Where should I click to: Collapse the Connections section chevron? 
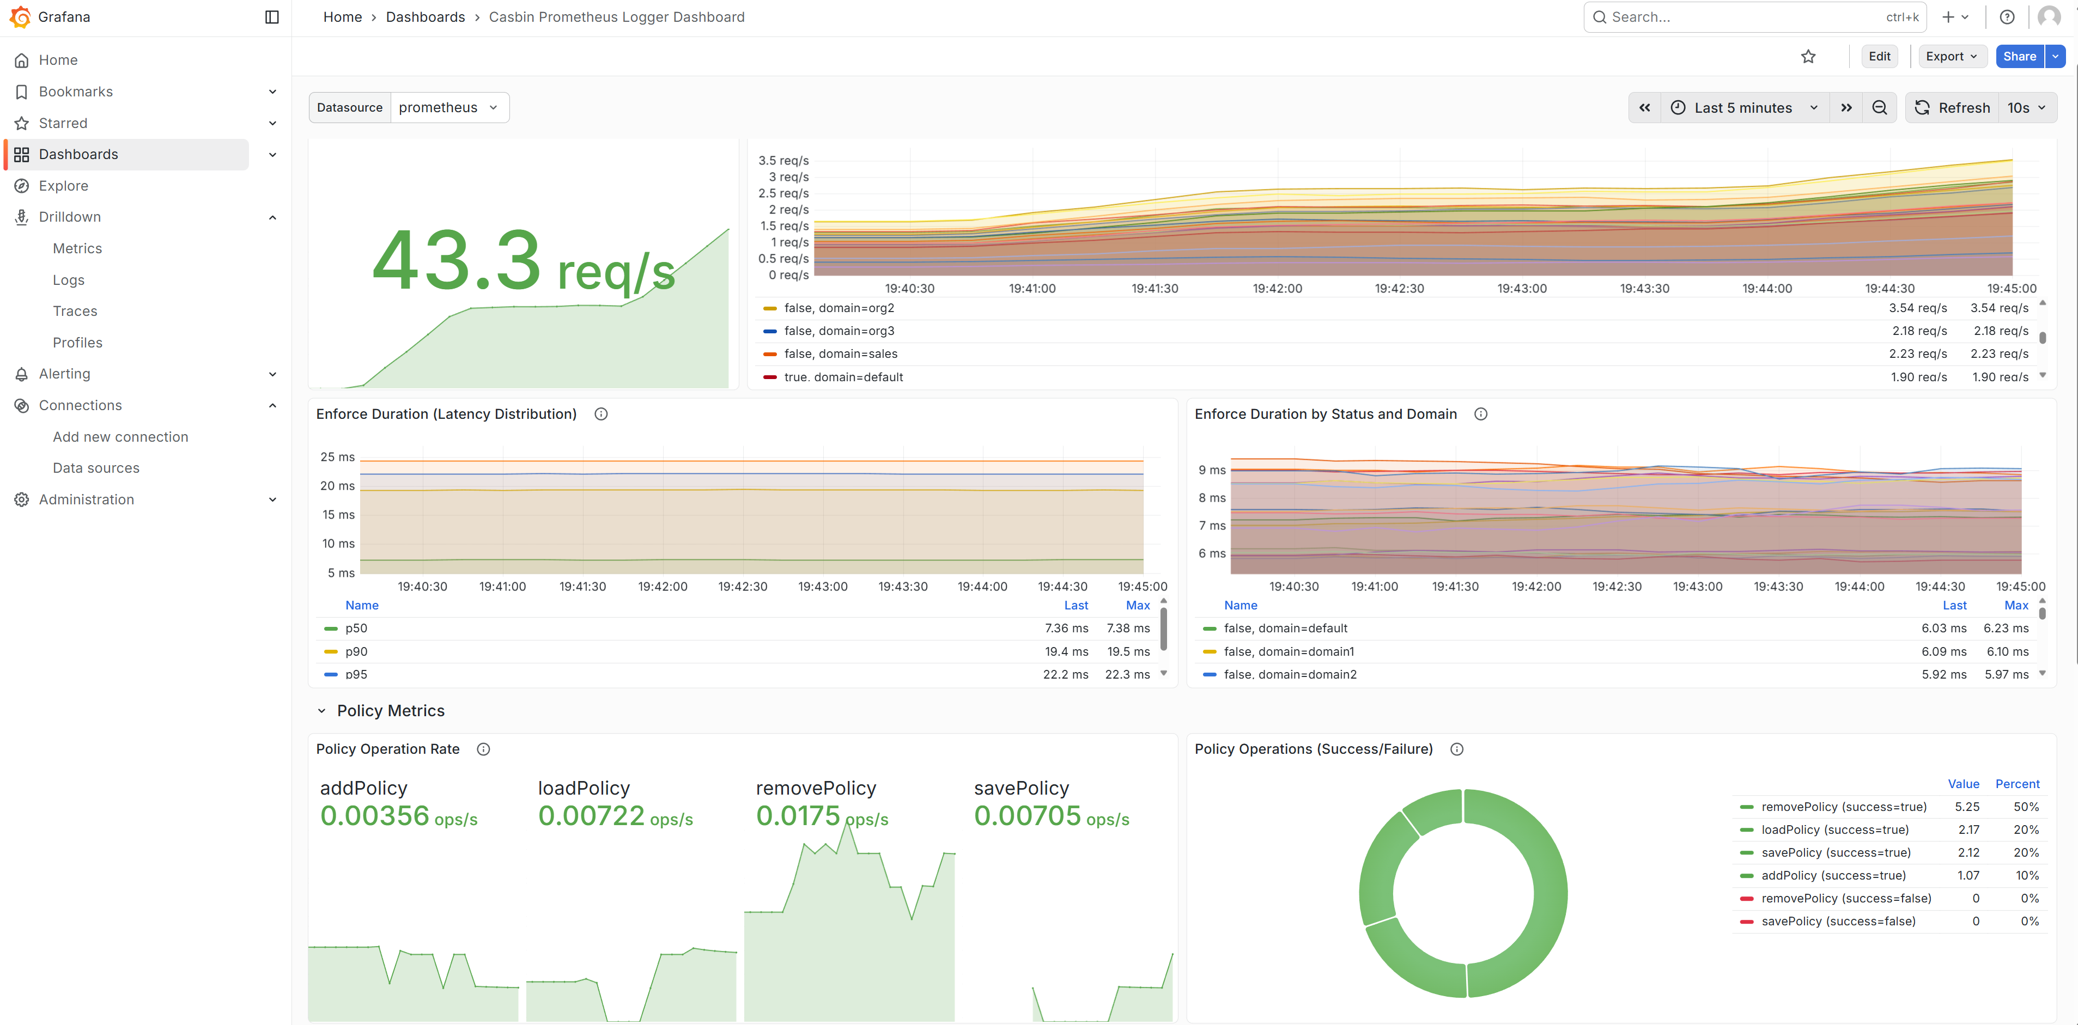(272, 406)
